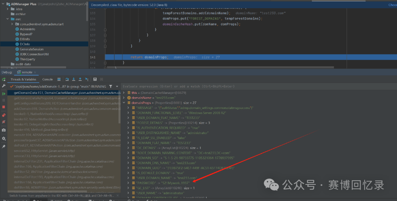Dismiss the Switch frames hint tooltip
Screen dimensions: 397x201
point(118,196)
